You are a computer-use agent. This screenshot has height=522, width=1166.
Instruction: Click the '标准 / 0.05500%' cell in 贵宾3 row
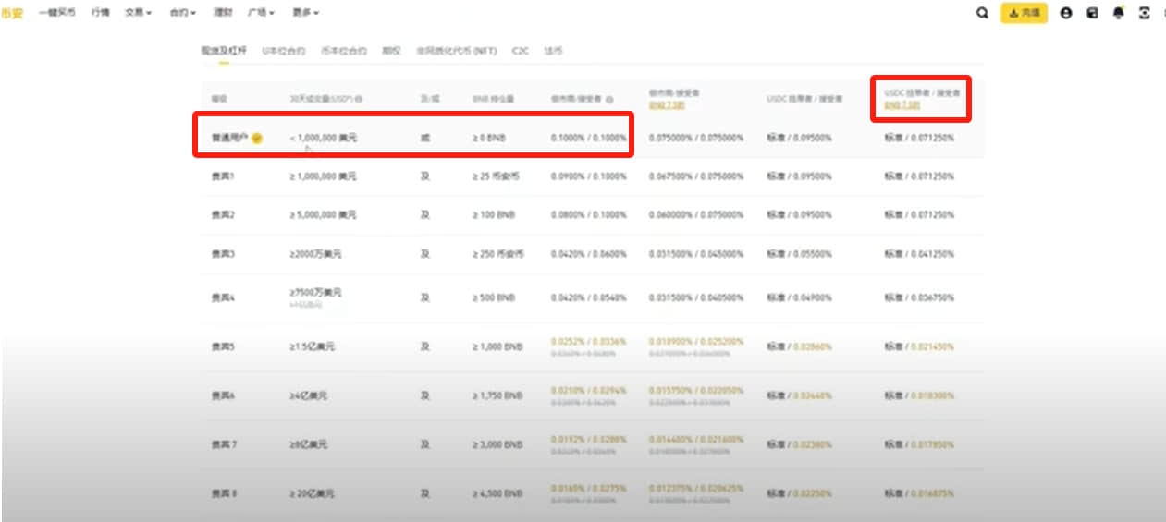click(x=799, y=253)
